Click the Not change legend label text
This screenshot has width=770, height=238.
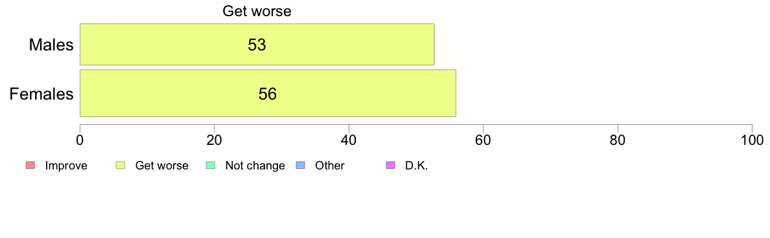point(255,166)
